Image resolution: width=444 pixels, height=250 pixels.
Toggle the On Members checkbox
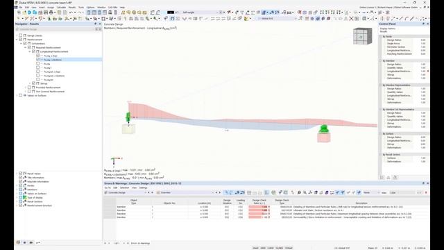25,43
